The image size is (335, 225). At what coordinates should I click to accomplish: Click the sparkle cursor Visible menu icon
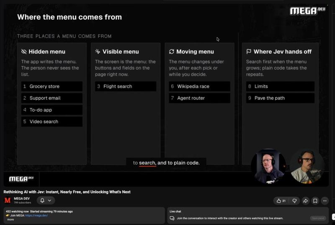click(x=98, y=52)
